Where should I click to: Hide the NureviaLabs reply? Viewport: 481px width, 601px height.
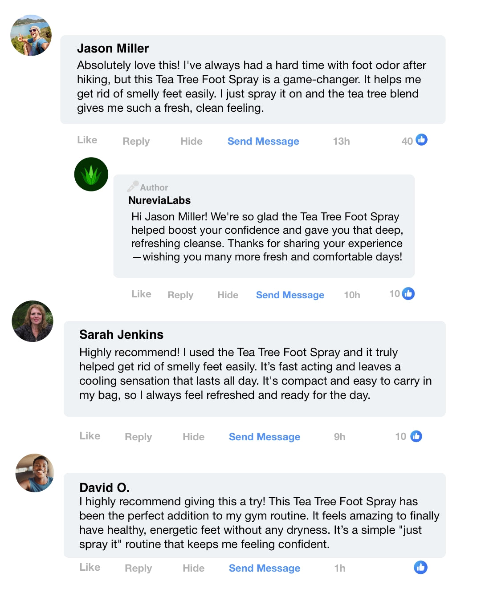click(x=228, y=295)
